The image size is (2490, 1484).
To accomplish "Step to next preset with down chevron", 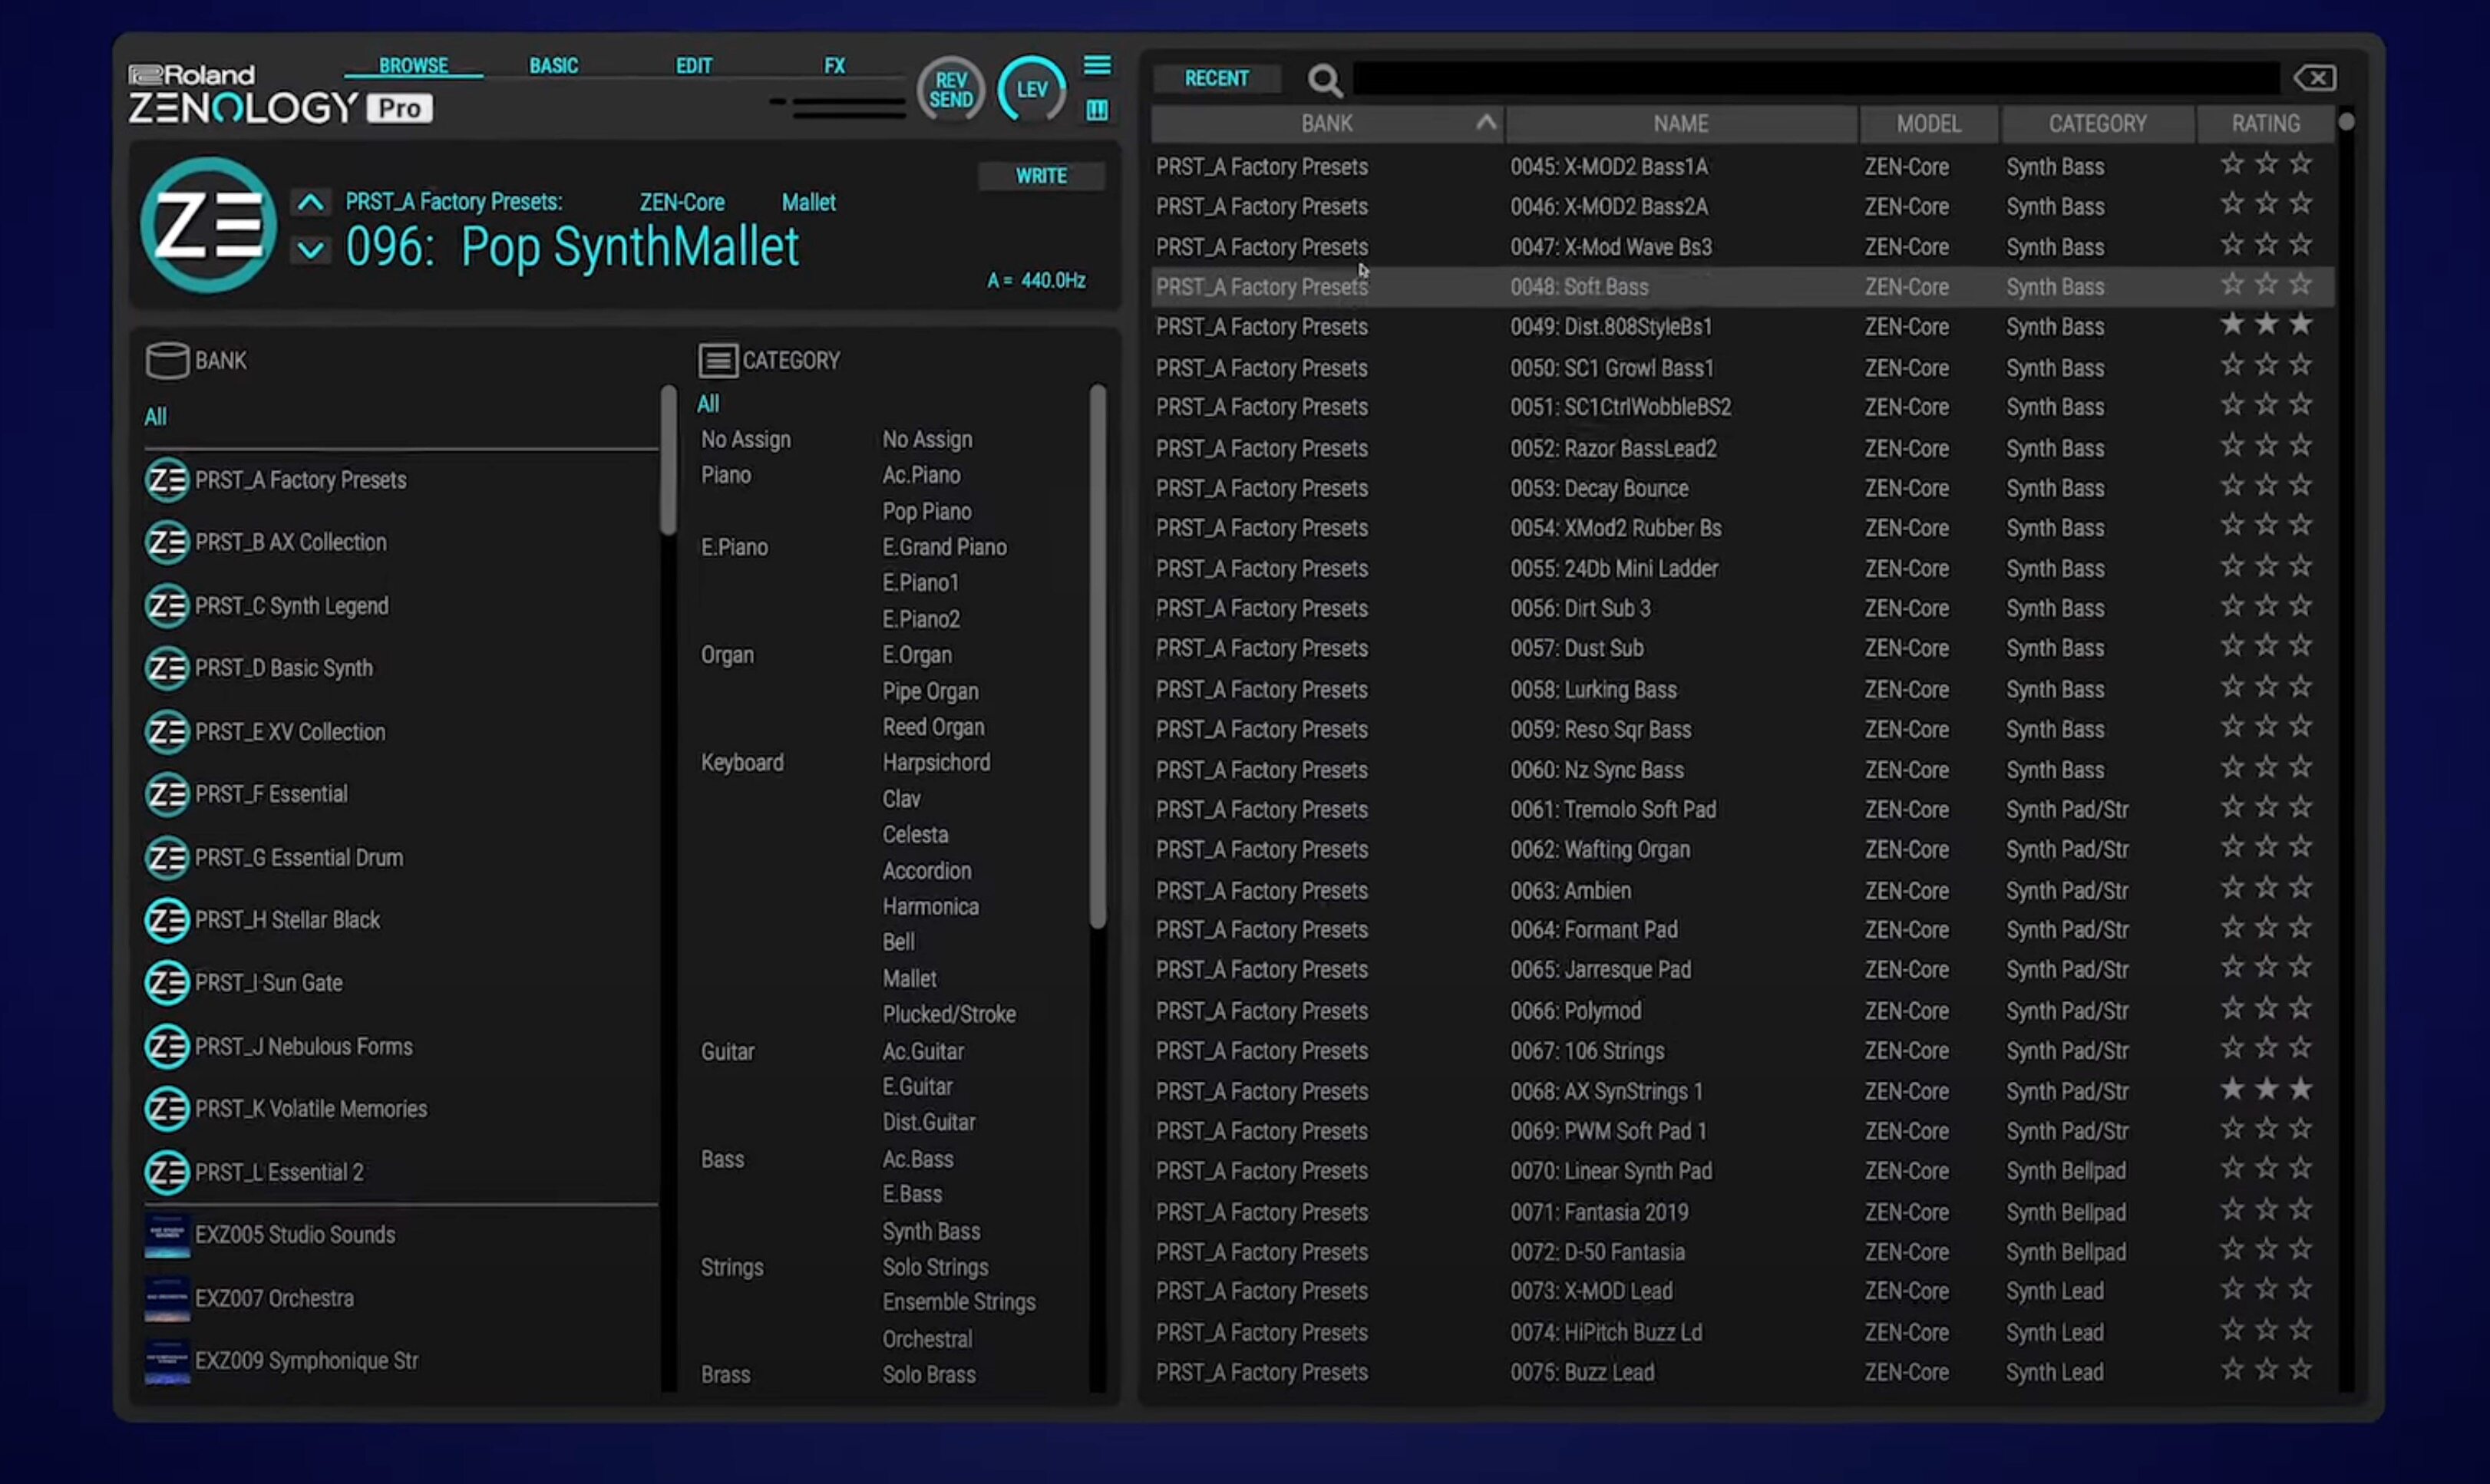I will (x=311, y=250).
